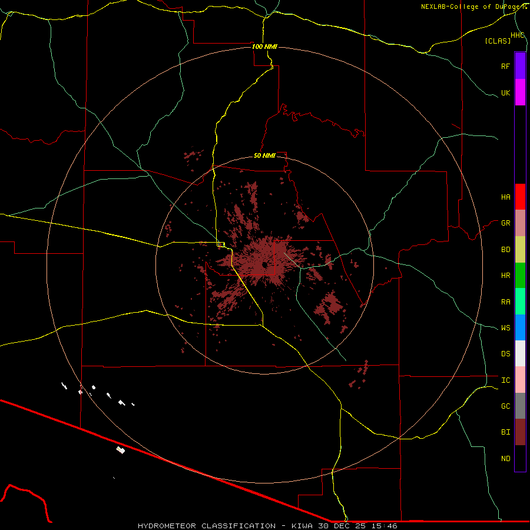Click the BD yellow legend swatch

click(520, 250)
